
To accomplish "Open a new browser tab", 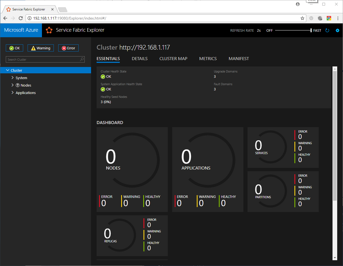I will [63, 10].
